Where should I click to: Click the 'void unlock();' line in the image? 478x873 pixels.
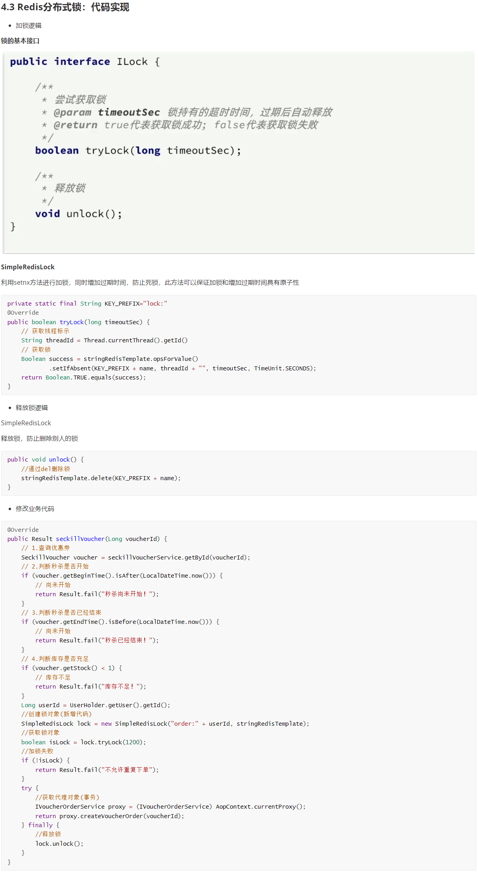point(78,214)
